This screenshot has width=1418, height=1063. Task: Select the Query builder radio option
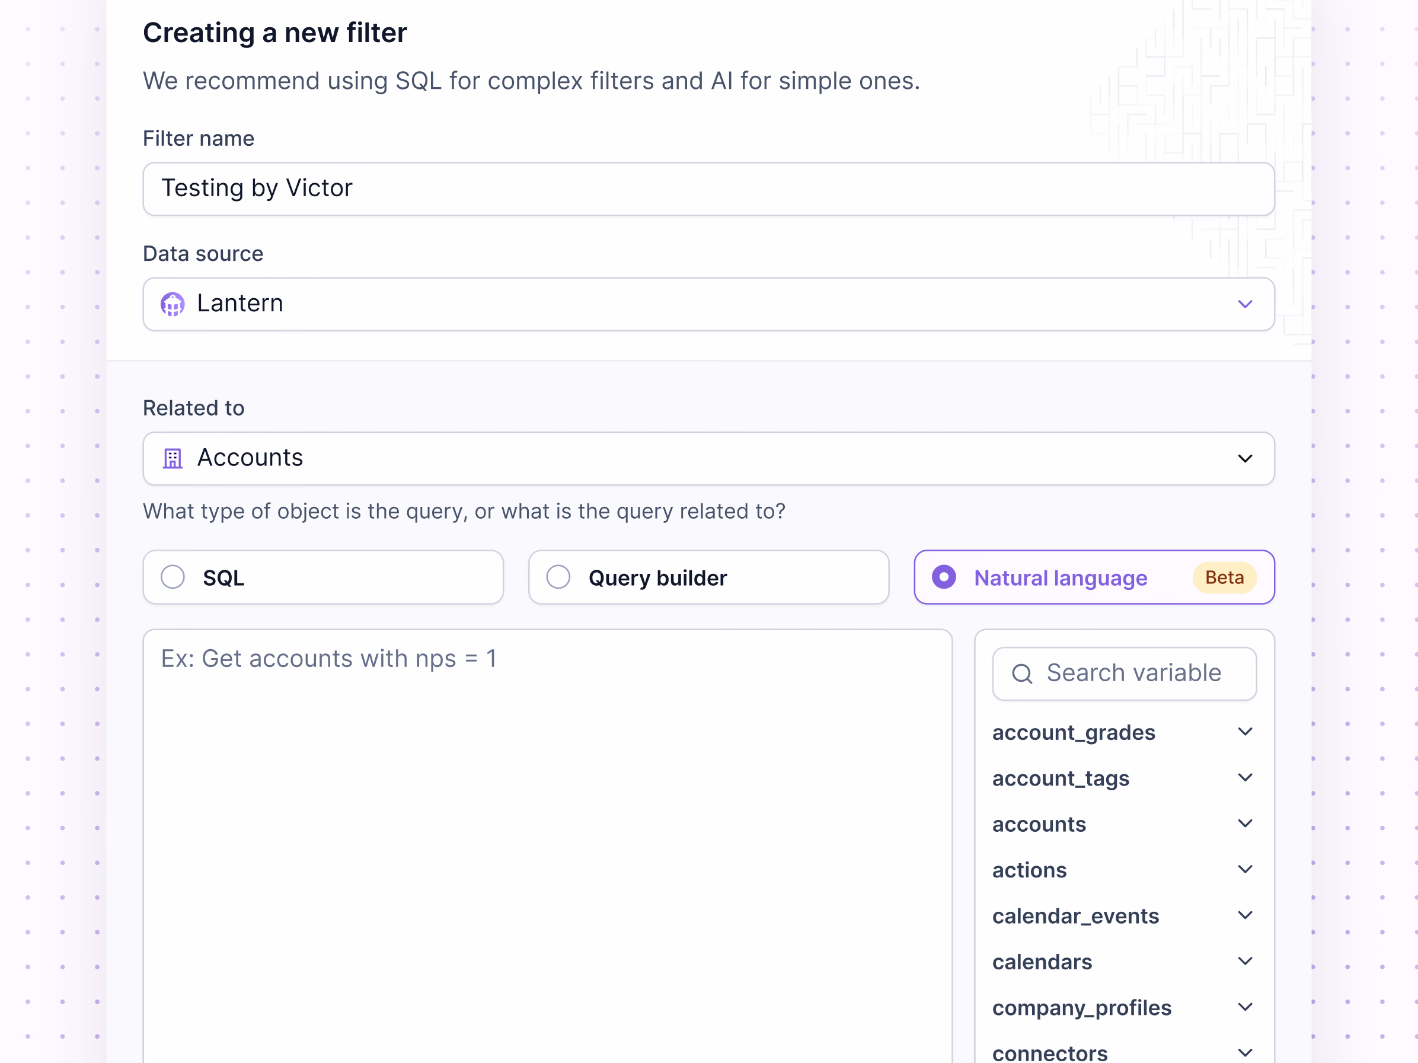tap(708, 577)
